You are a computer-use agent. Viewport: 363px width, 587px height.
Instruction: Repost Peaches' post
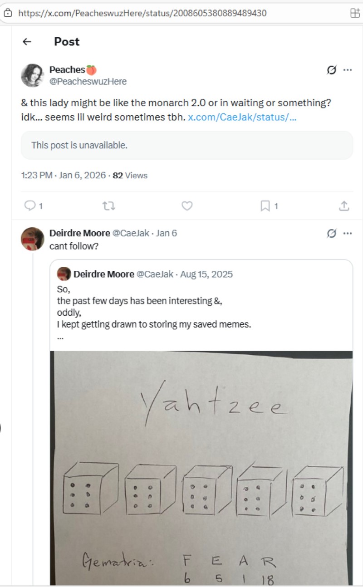coord(109,206)
